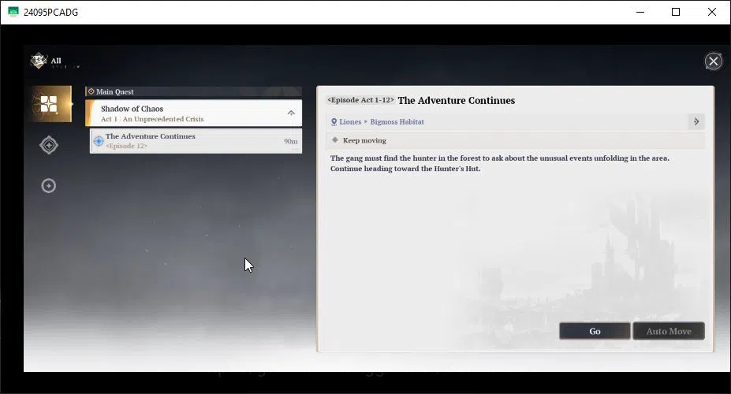
Task: Click the 90m distance label
Action: (290, 141)
